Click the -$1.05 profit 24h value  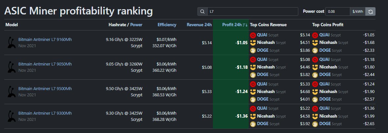coord(241,43)
